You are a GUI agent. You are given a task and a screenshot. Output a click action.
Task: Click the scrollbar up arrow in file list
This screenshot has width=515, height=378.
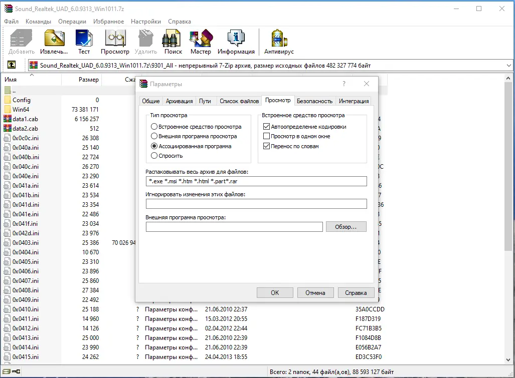[508, 79]
